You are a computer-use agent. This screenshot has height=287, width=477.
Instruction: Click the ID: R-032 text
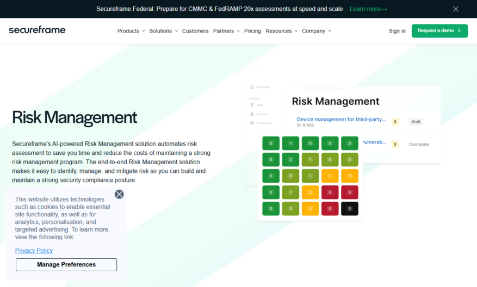(306, 125)
